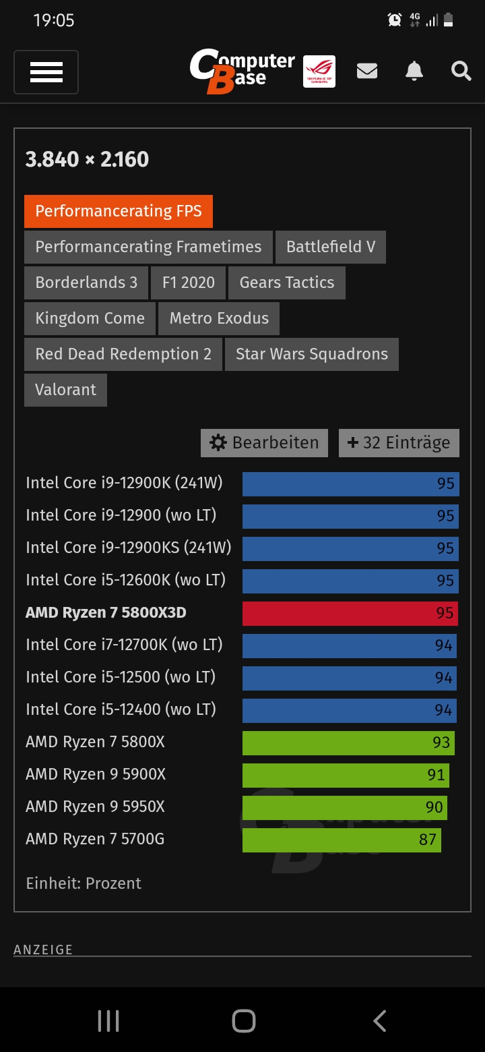Click the plus icon on 32 Einträge
Image resolution: width=485 pixels, height=1052 pixels.
point(351,442)
